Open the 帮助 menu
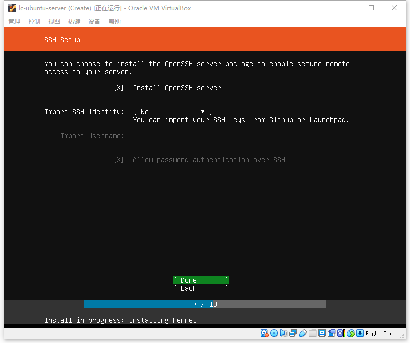This screenshot has width=410, height=343. (115, 21)
